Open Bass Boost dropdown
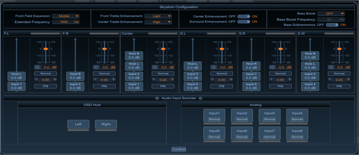This screenshot has width=359, height=155. (x=331, y=13)
